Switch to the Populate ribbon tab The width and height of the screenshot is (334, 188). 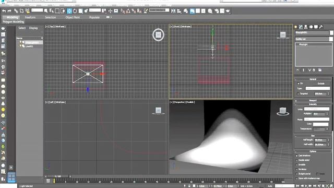point(94,17)
